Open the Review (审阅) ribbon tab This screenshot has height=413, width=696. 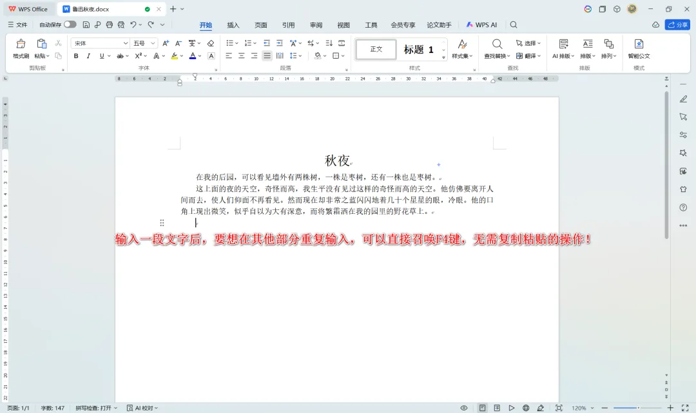(x=316, y=25)
